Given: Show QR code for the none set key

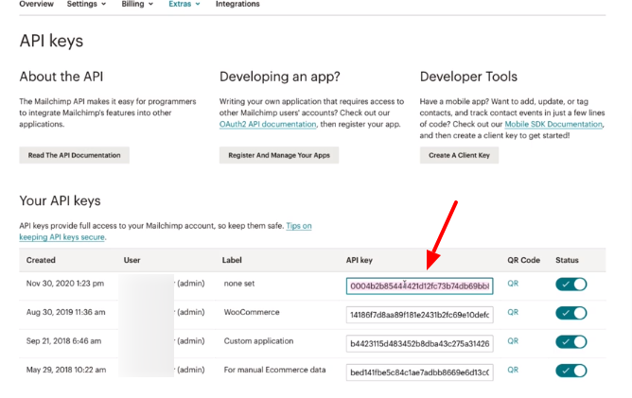Looking at the screenshot, I should coord(513,284).
